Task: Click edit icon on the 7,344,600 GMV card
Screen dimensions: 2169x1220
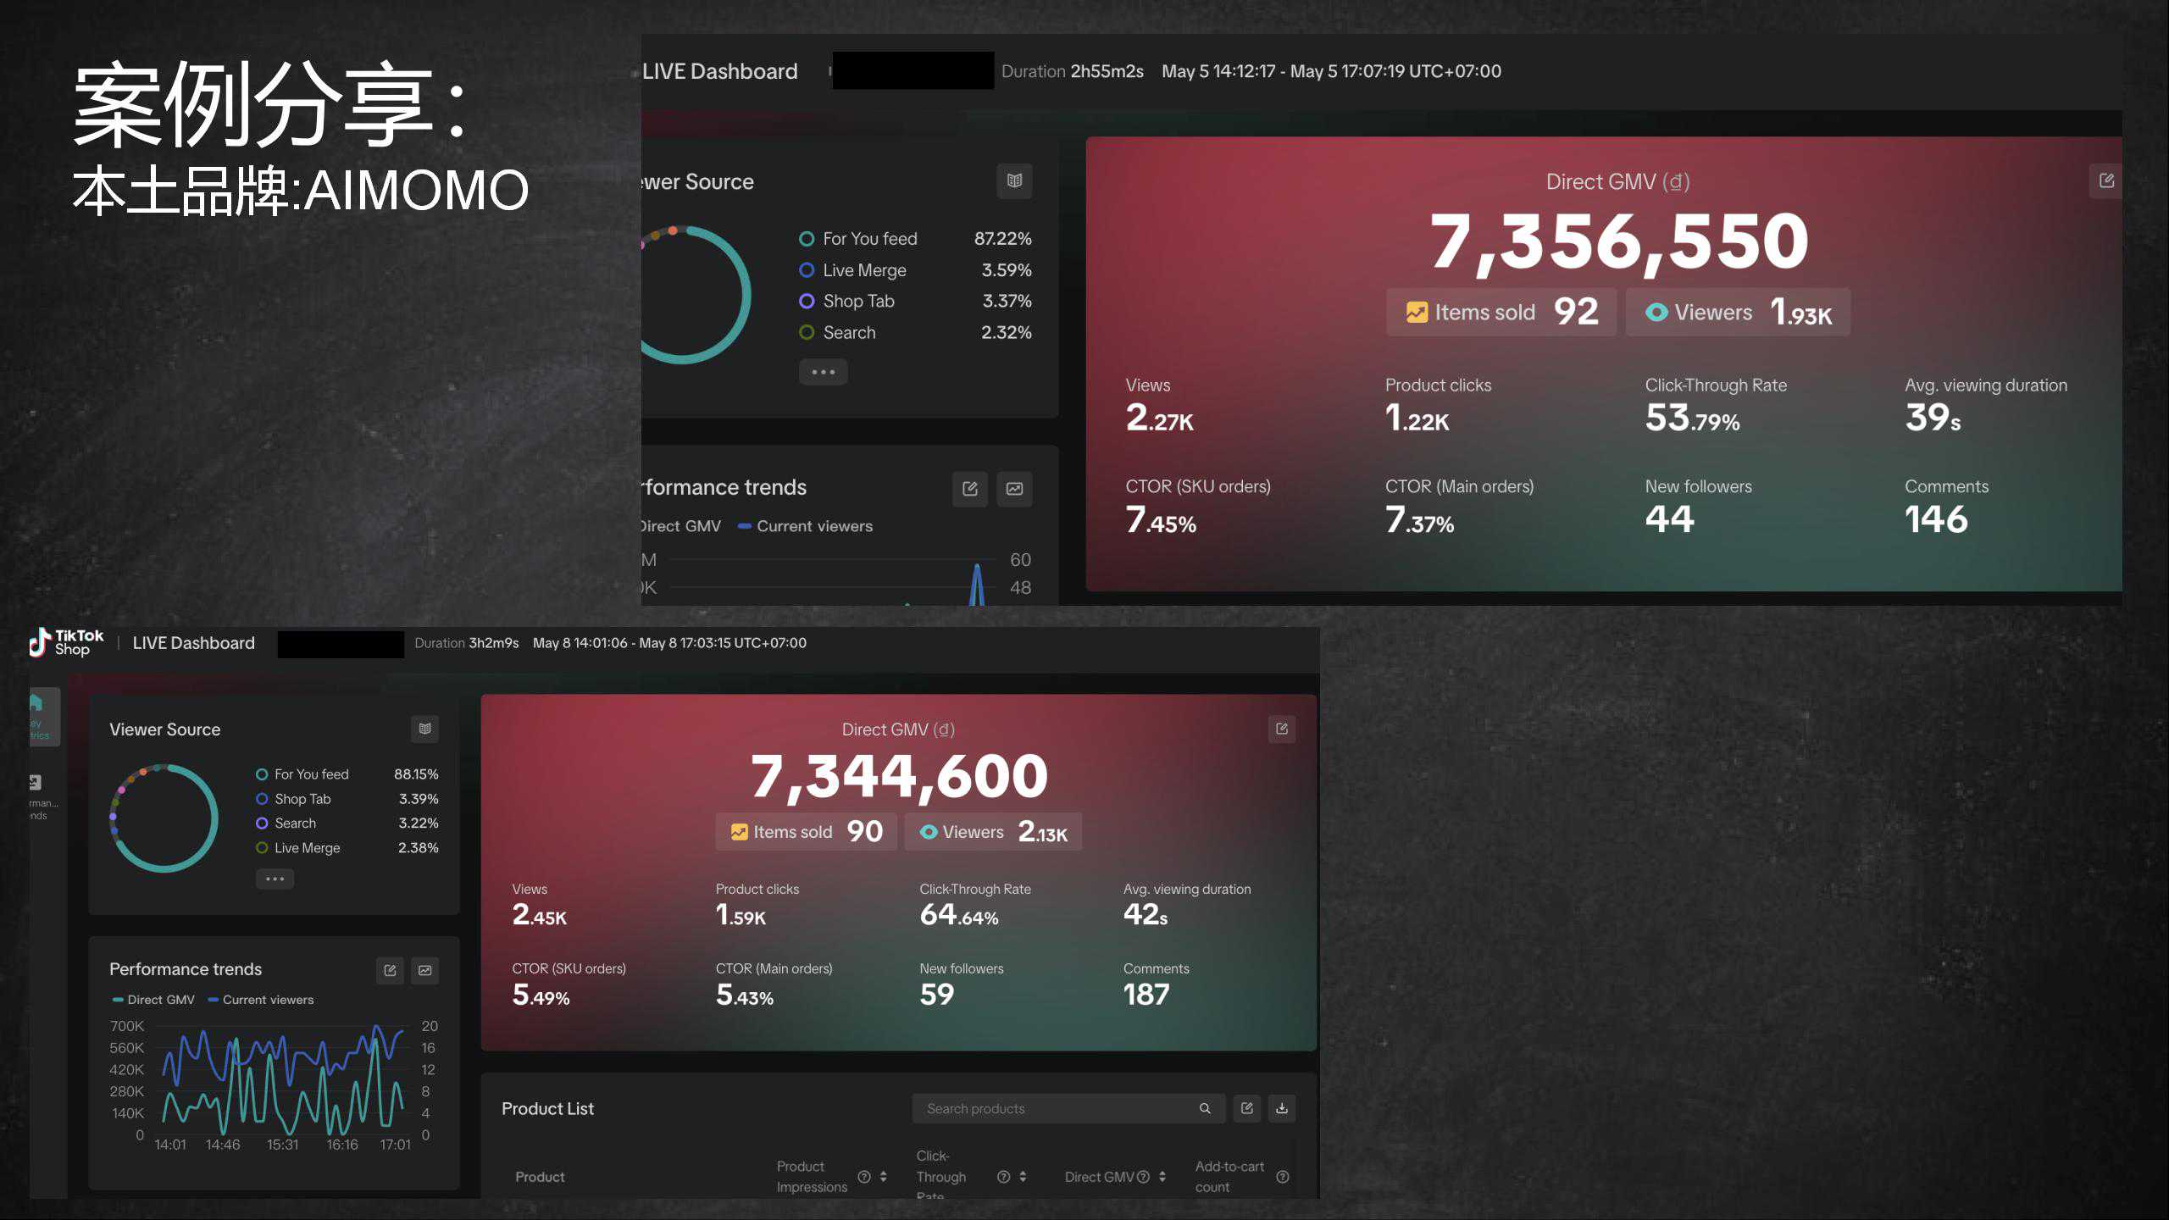Action: tap(1282, 729)
